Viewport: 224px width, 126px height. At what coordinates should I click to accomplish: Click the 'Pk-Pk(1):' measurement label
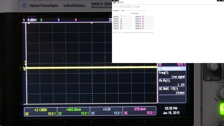164,81
